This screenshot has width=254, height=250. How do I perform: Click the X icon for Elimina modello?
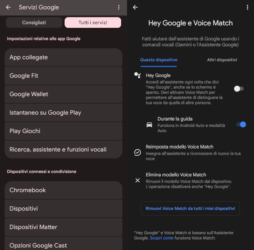[x=137, y=180]
